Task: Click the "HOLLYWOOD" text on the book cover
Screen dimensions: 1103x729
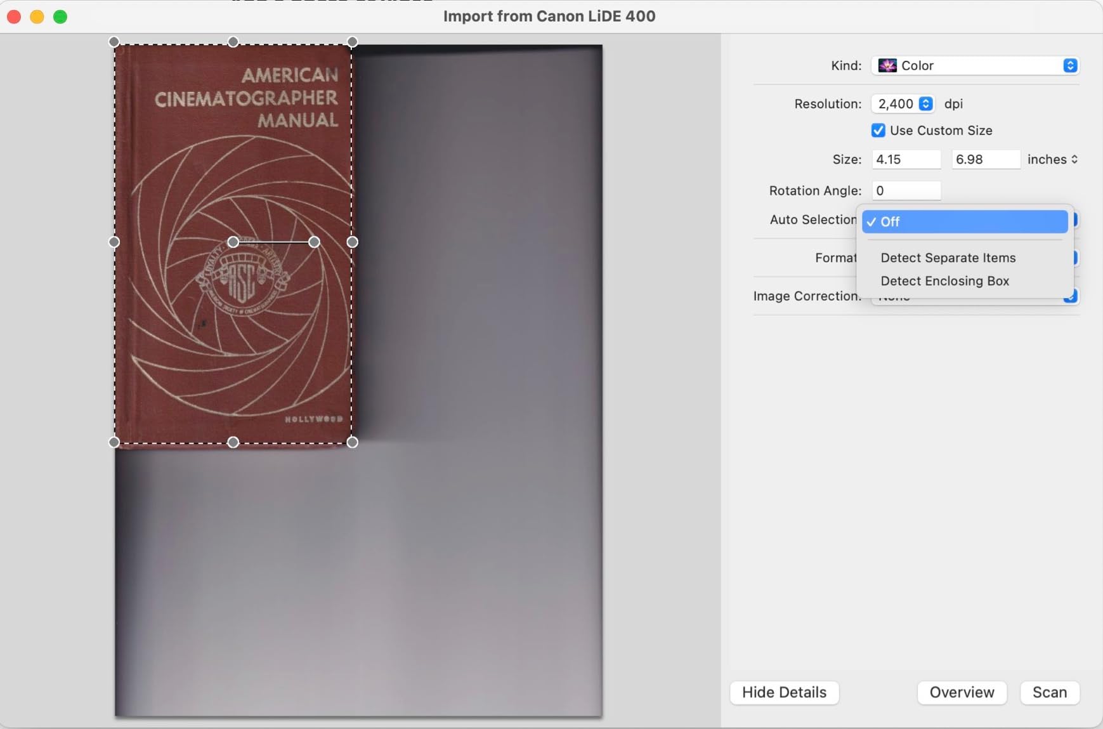Action: [313, 419]
